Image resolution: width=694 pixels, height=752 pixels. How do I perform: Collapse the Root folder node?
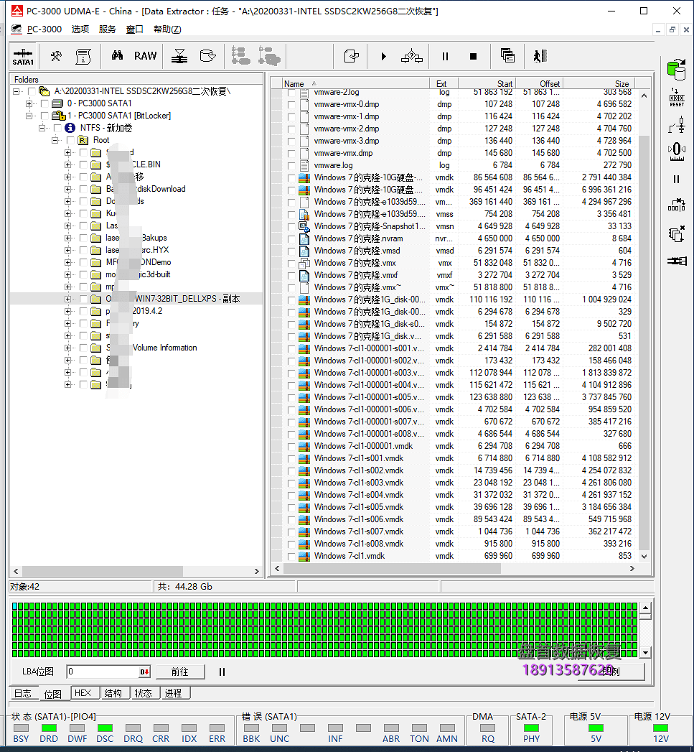(55, 141)
